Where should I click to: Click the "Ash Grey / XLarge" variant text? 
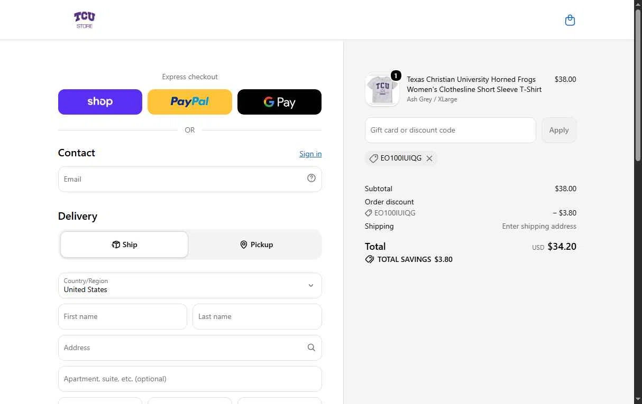click(432, 99)
